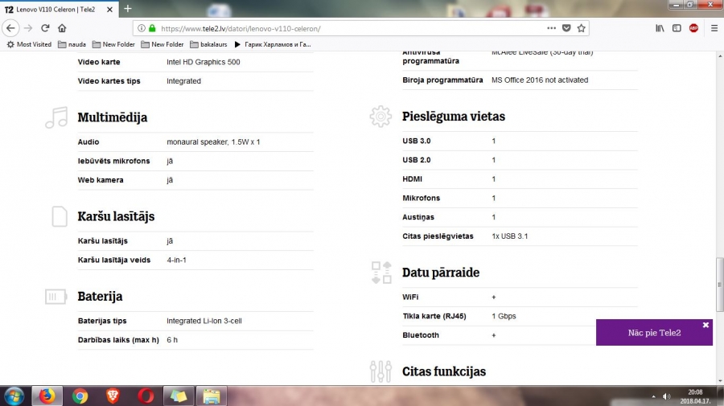Screen dimensions: 724x406
Task: Click the page vertical scrollbar thumb
Action: point(720,285)
